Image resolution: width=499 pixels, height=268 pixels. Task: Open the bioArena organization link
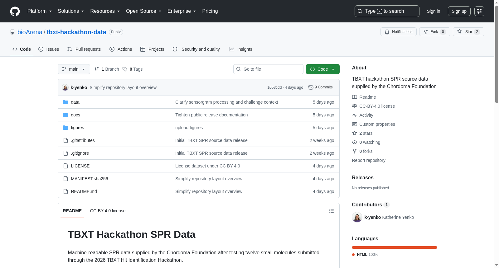click(30, 32)
